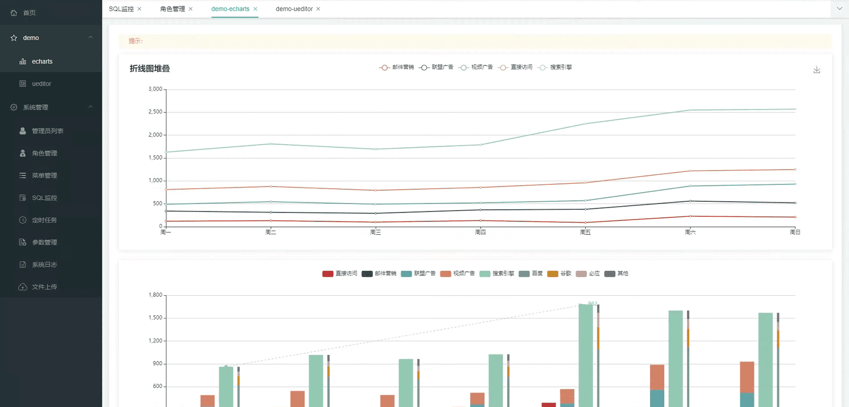Toggle 邮件营销 in bar chart legend
849x407 pixels.
379,273
